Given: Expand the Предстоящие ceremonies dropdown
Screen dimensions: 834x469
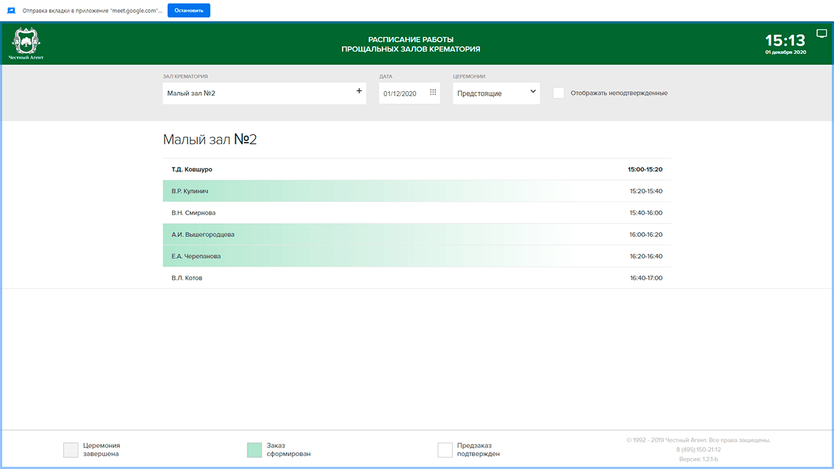Looking at the screenshot, I should (496, 93).
